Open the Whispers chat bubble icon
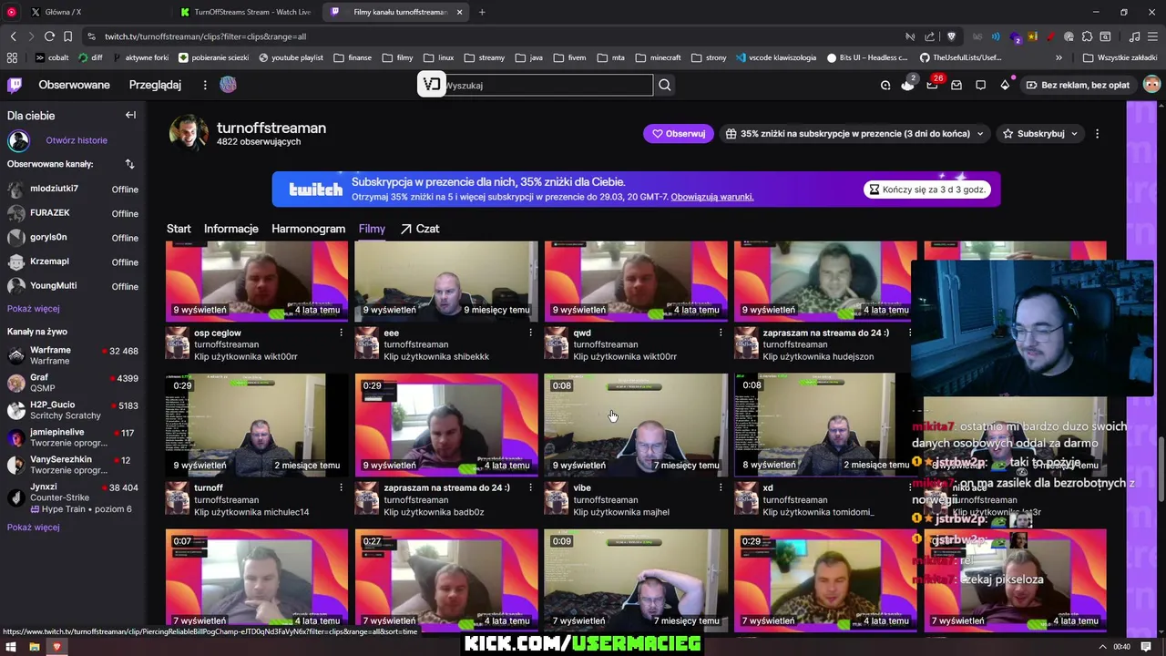This screenshot has width=1166, height=656. point(980,85)
